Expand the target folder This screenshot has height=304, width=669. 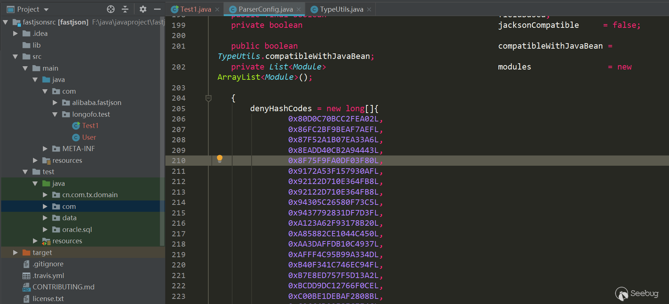pyautogui.click(x=15, y=252)
